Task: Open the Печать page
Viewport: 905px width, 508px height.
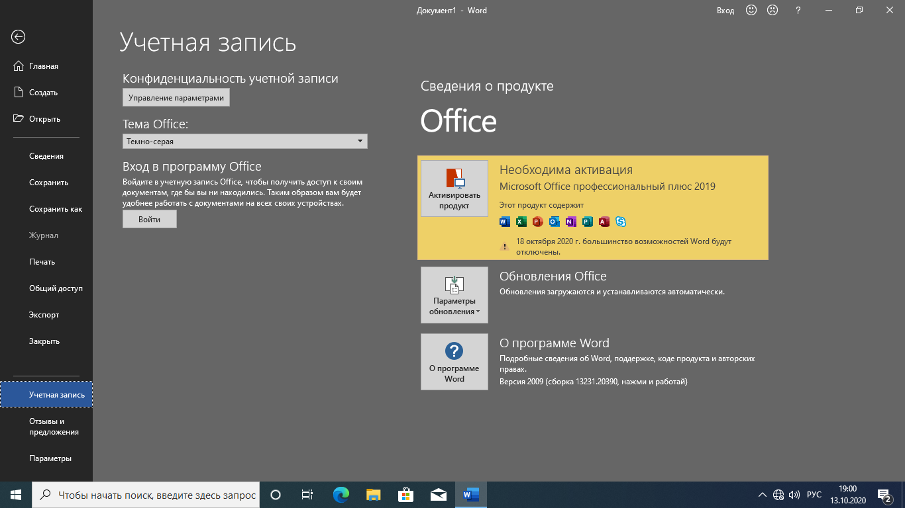Action: (46, 262)
